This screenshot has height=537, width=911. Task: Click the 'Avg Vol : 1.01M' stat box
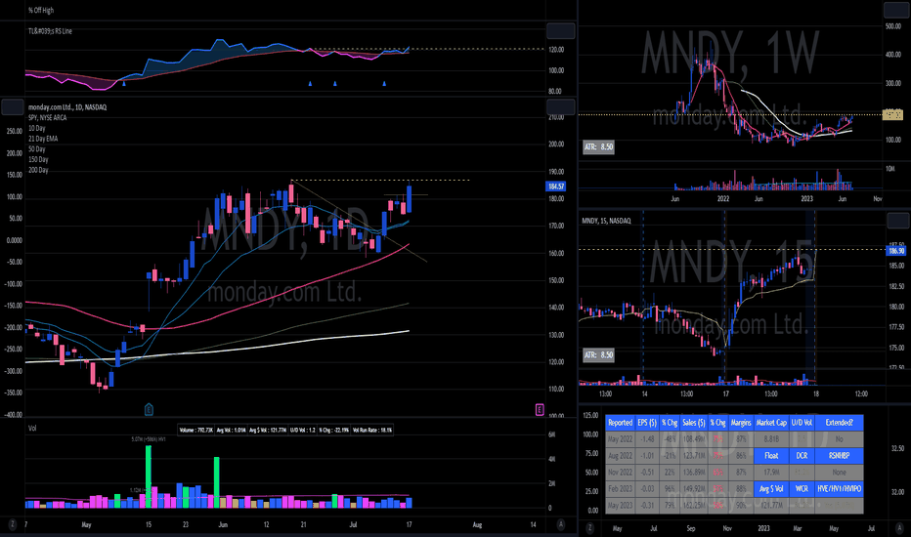pyautogui.click(x=230, y=431)
